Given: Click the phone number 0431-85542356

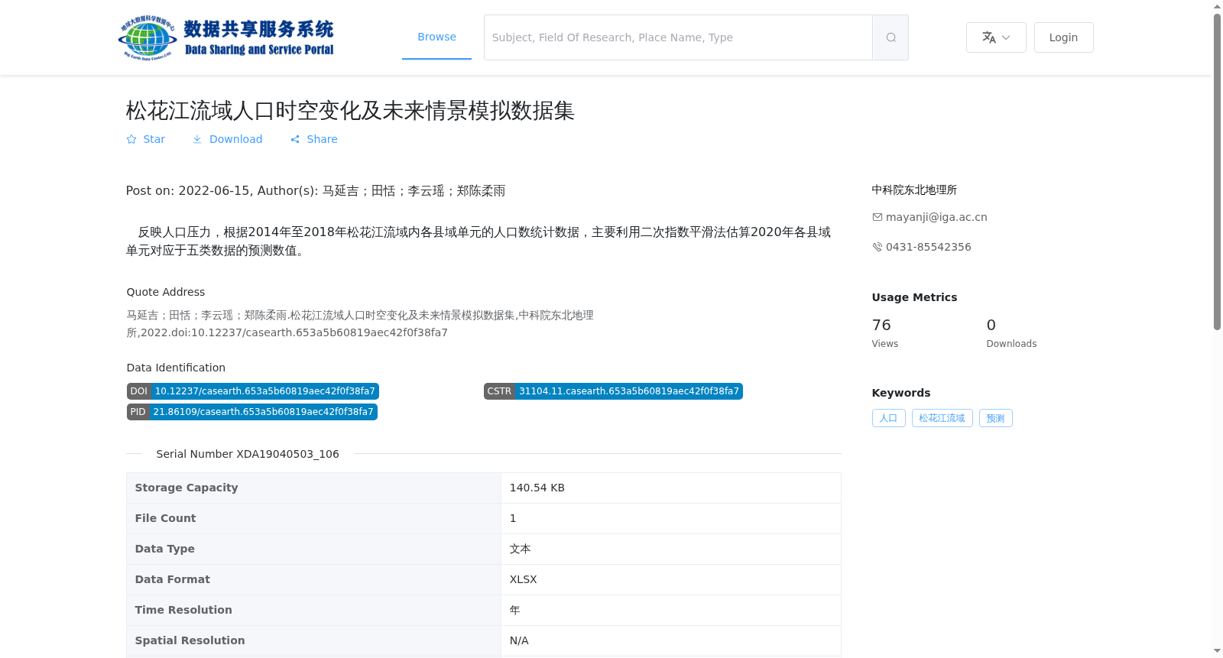Looking at the screenshot, I should coord(929,247).
